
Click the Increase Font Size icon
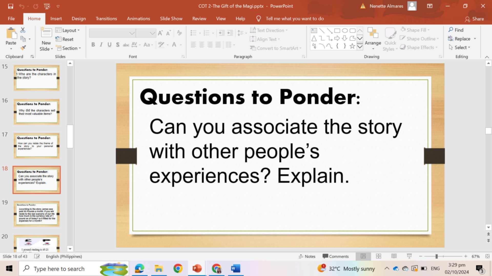(x=160, y=33)
